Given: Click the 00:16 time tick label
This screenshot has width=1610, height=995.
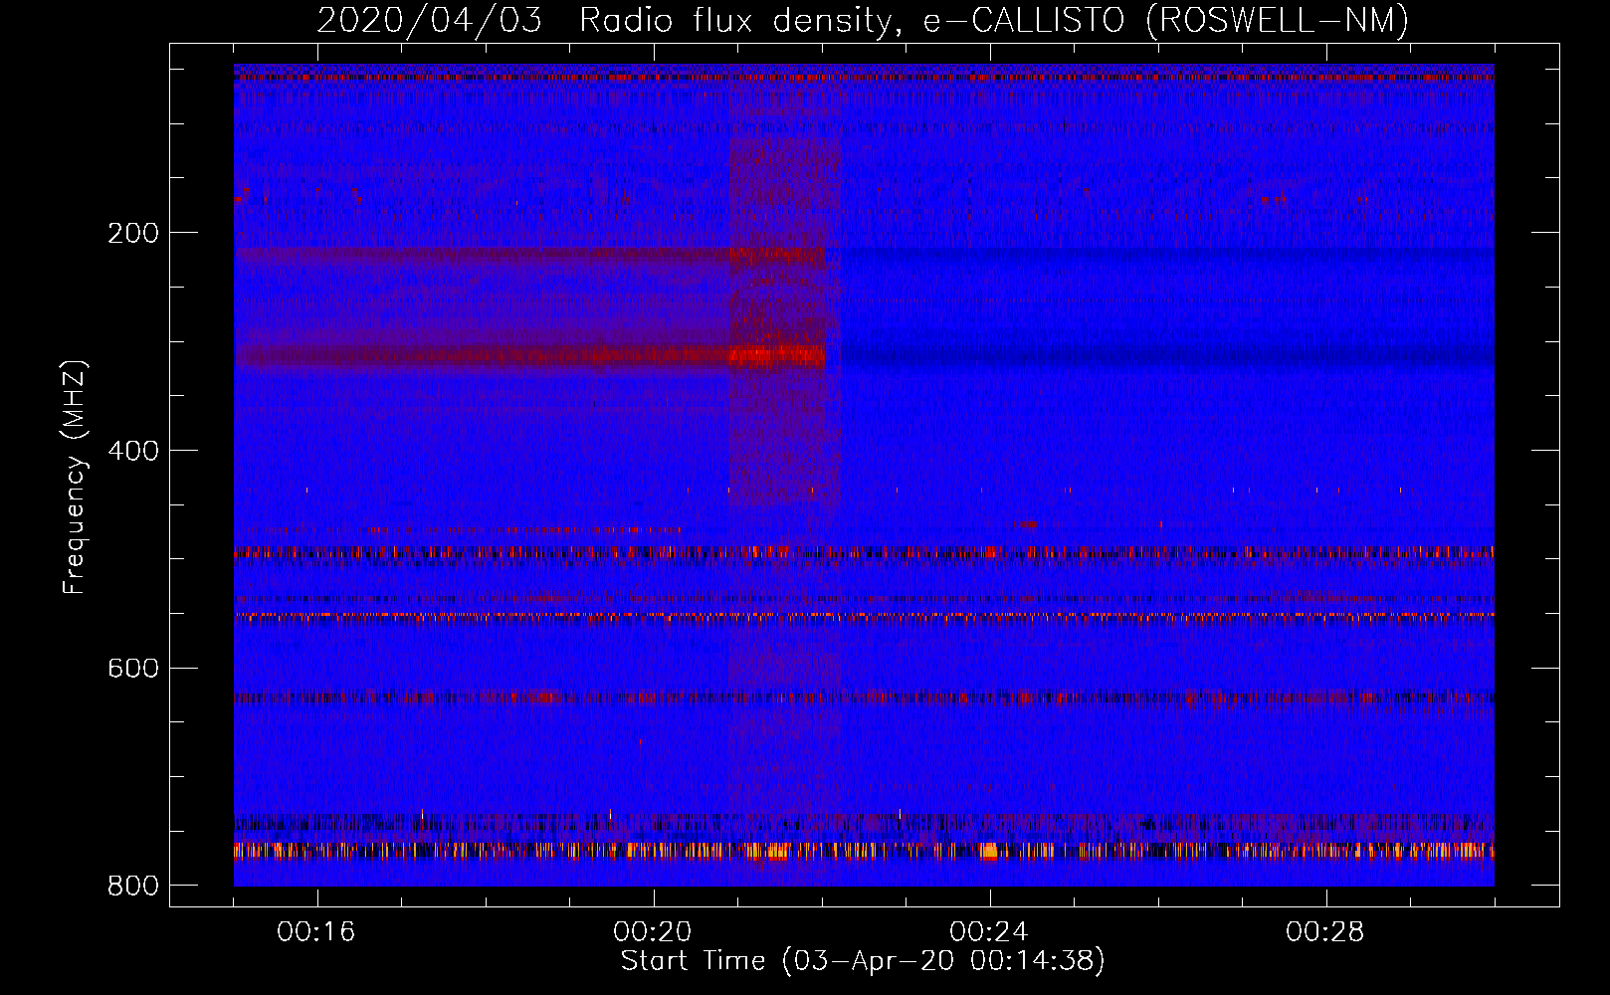Looking at the screenshot, I should click(x=316, y=932).
